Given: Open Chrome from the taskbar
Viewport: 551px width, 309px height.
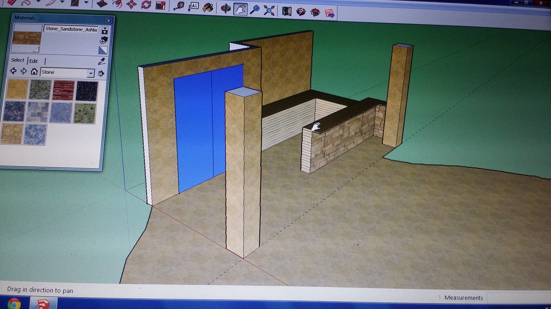Looking at the screenshot, I should click(x=14, y=304).
